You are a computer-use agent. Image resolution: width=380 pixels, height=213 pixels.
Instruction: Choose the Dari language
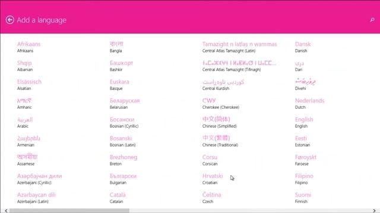coord(299,66)
